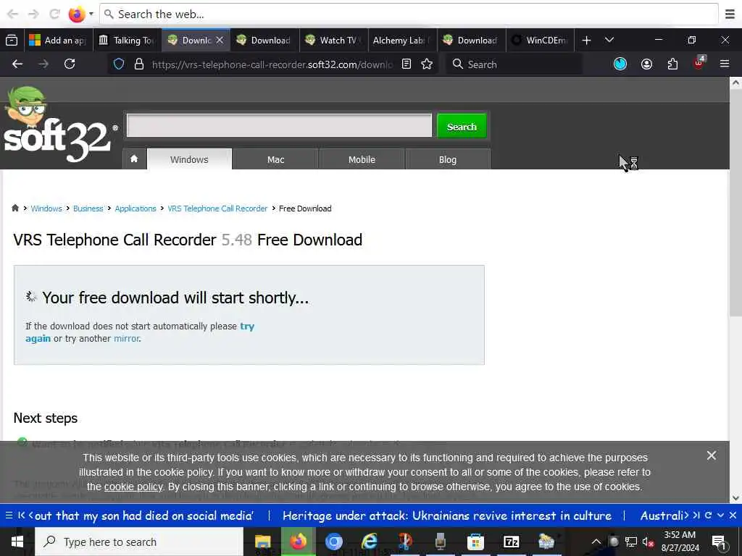
Task: Open the cookie policy link
Action: 133,486
